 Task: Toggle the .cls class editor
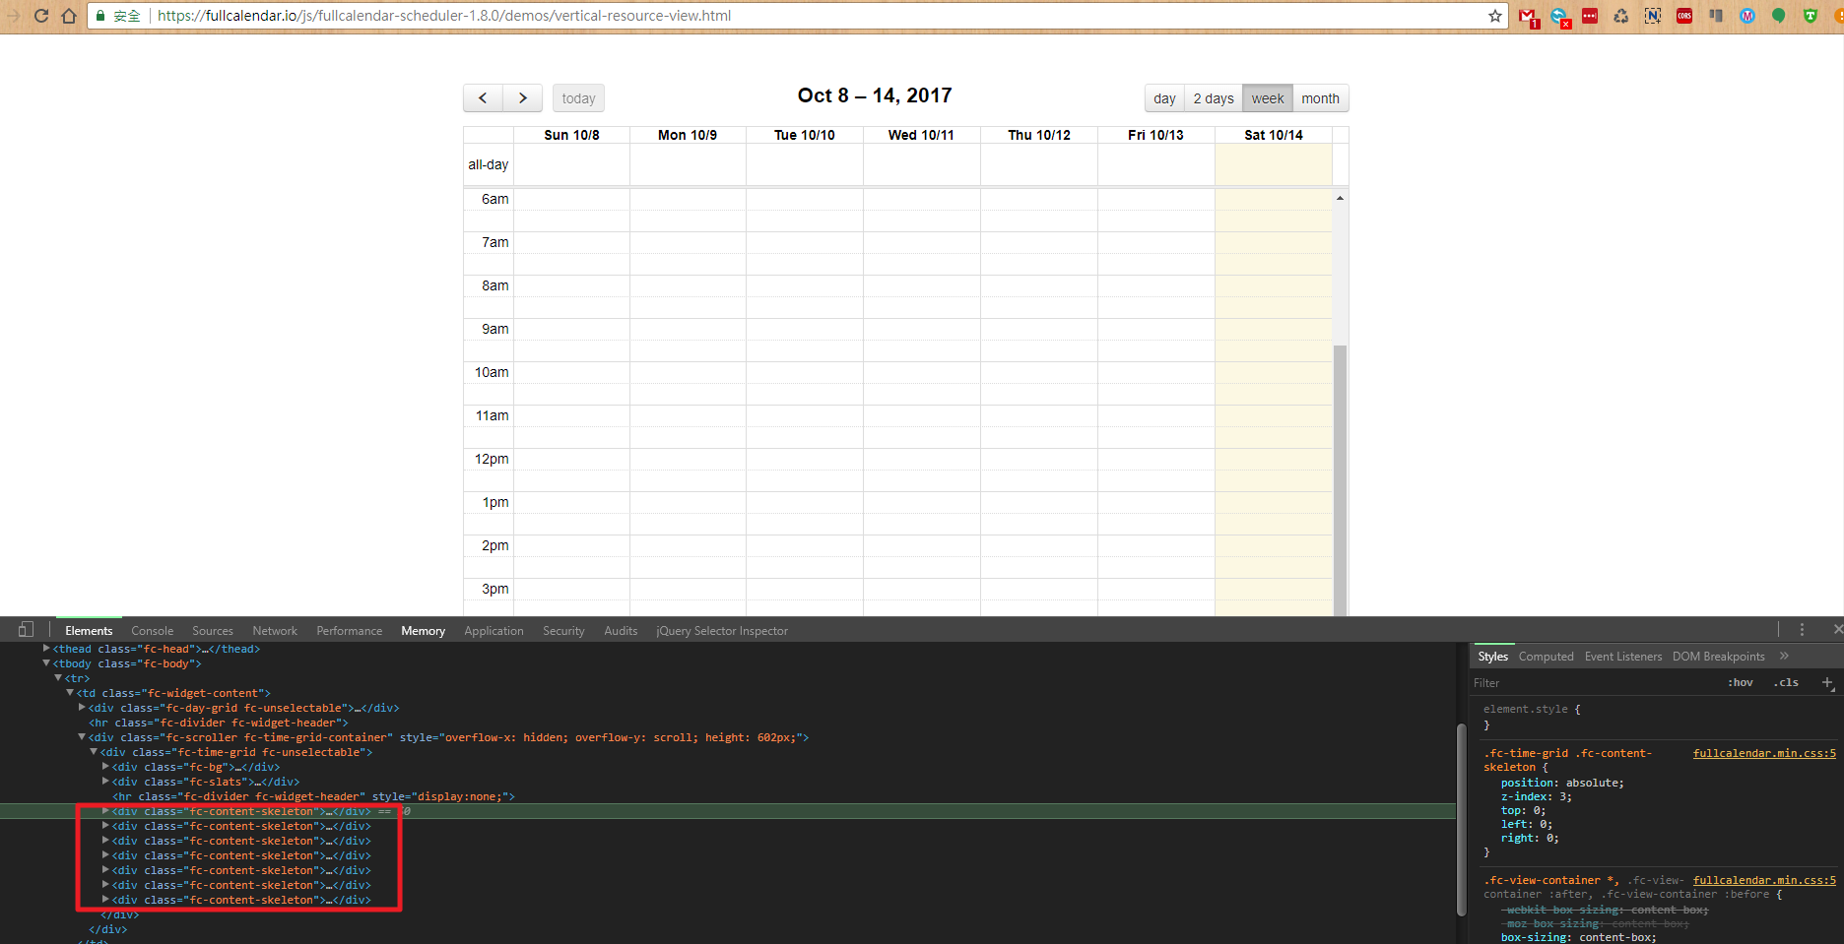pyautogui.click(x=1786, y=682)
